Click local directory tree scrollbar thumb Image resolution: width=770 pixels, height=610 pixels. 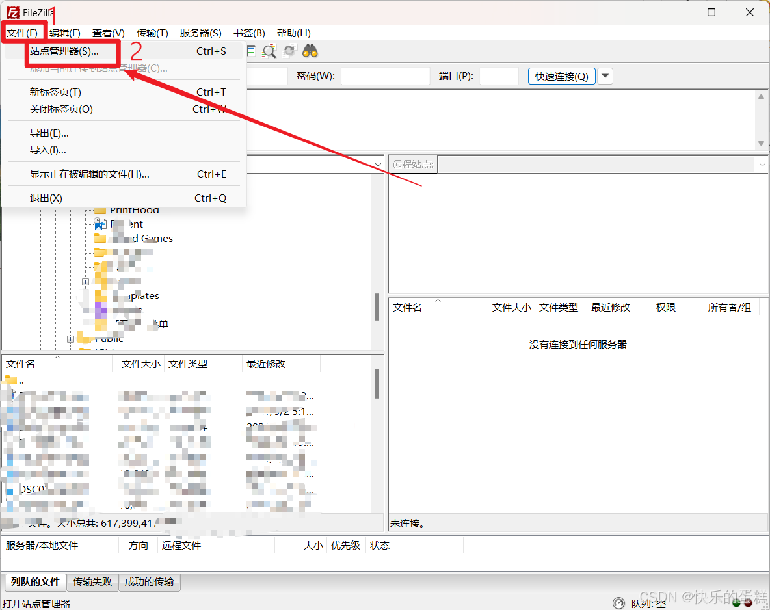click(377, 307)
